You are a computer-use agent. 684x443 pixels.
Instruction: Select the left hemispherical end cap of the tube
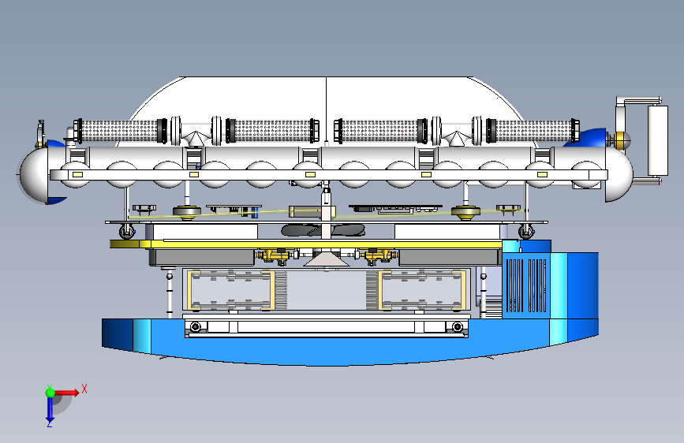(x=33, y=174)
